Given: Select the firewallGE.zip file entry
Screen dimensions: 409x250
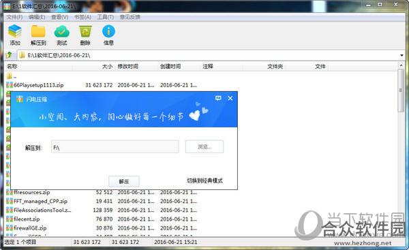Looking at the screenshot, I should pos(30,228).
